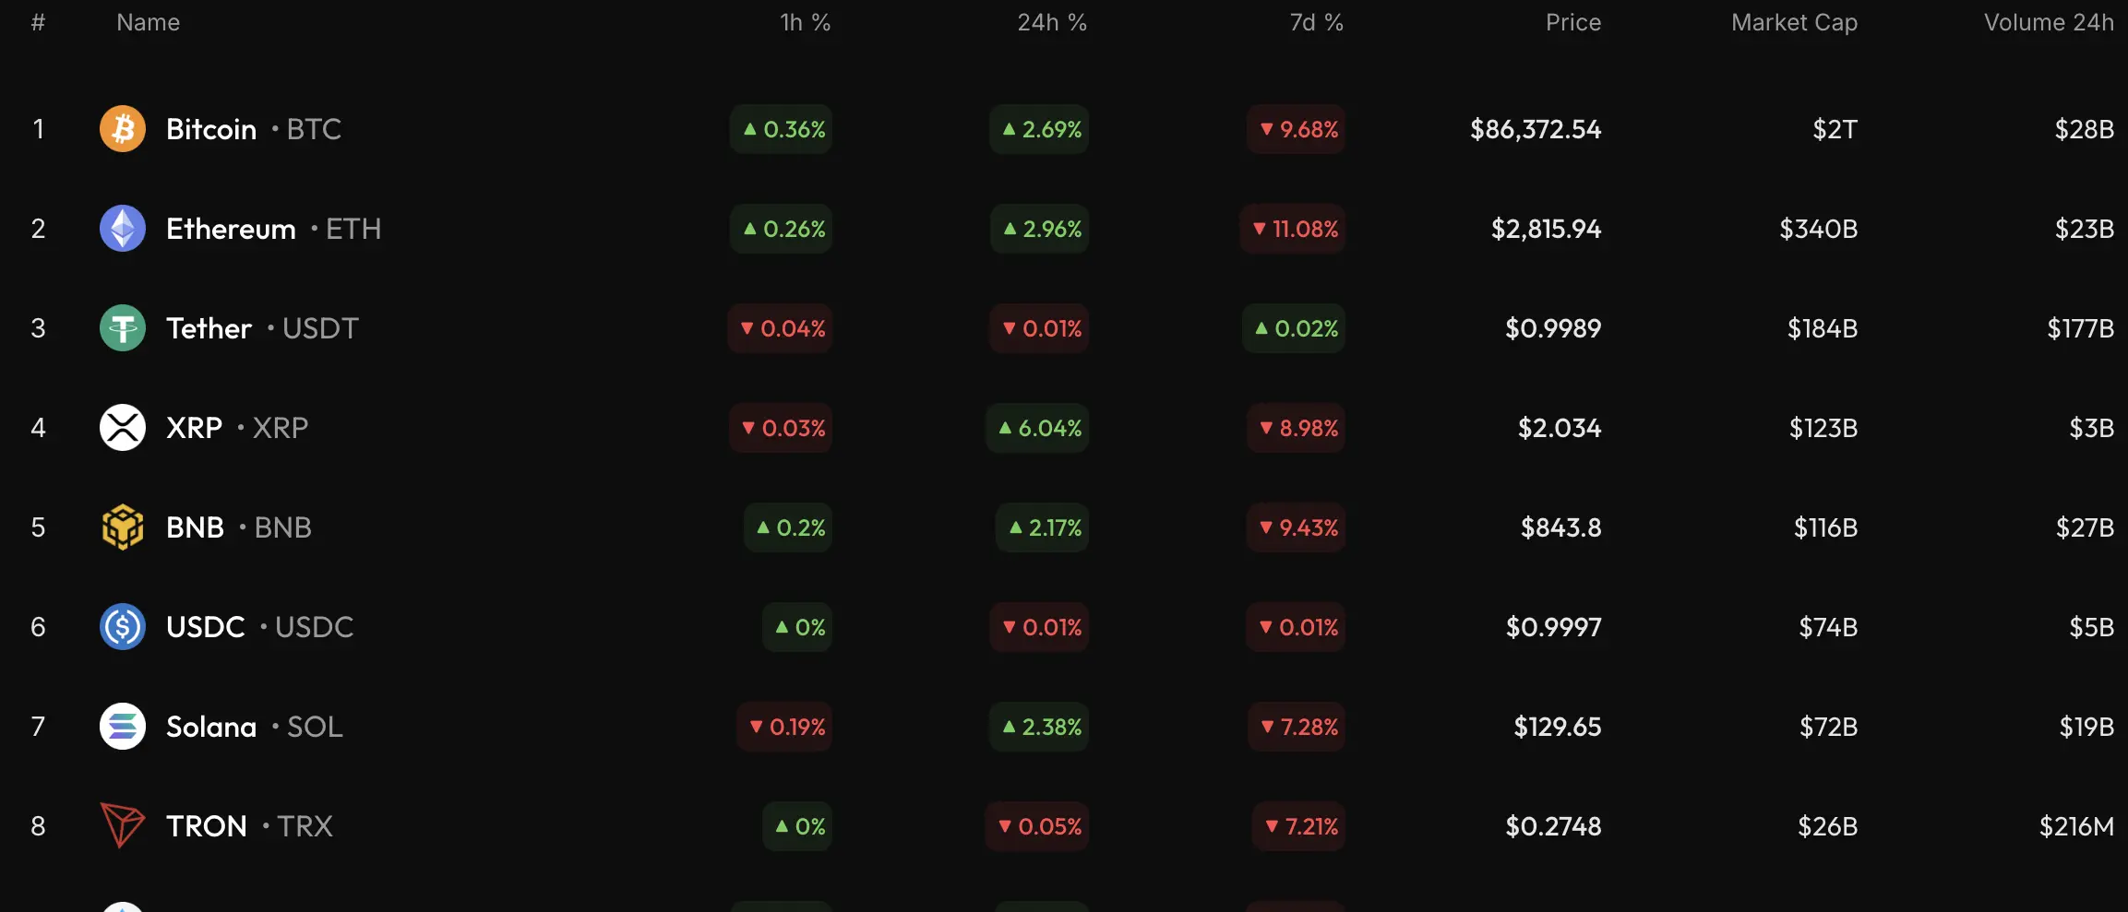Screen dimensions: 2128x912
Task: Click the Ethereum diamond logo icon
Action: [x=123, y=229]
